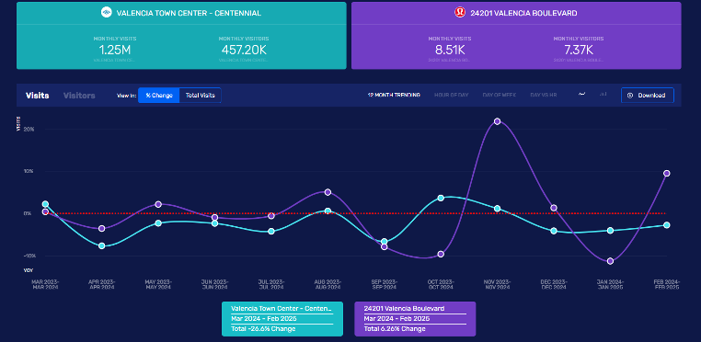Click the teal Valencia Town Center legend box

[282, 319]
